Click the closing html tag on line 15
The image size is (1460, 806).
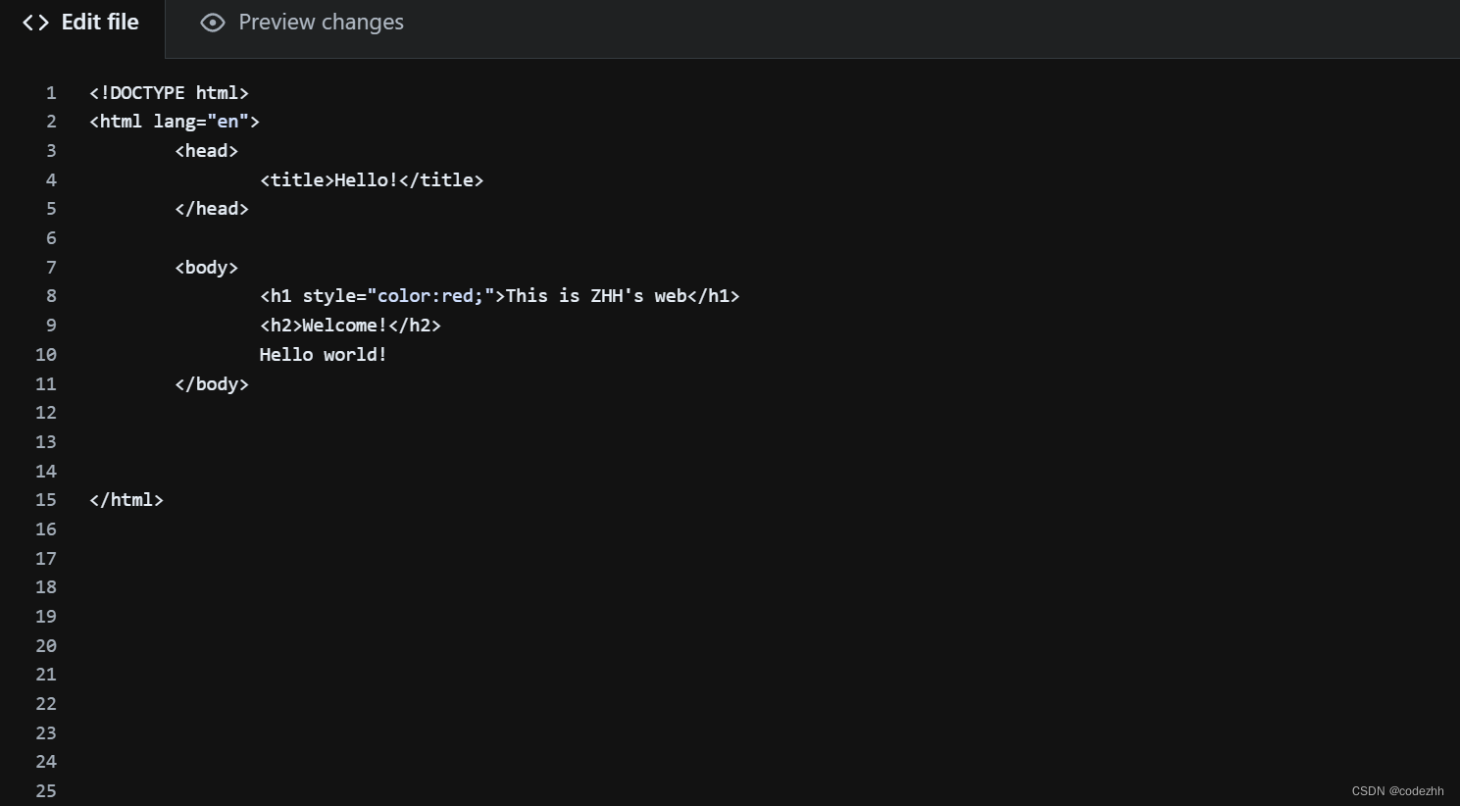pos(126,499)
